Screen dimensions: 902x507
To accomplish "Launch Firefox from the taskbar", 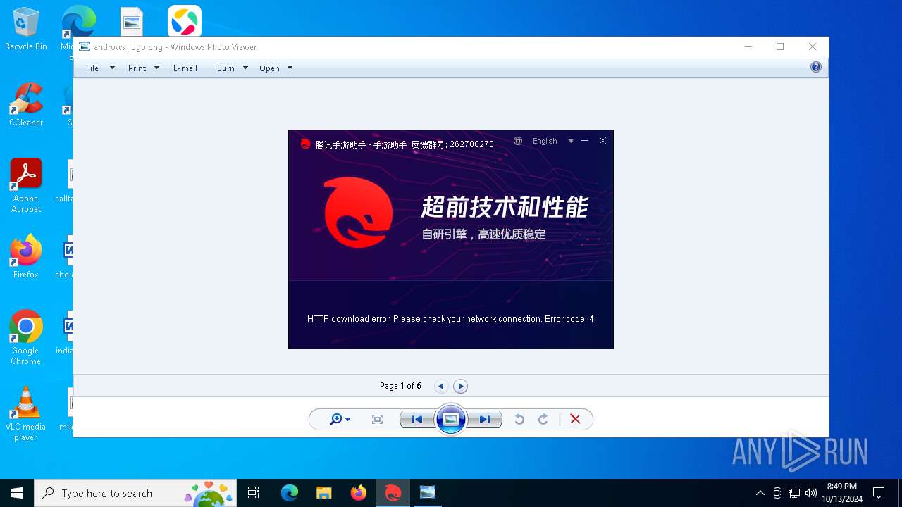I will click(x=359, y=493).
